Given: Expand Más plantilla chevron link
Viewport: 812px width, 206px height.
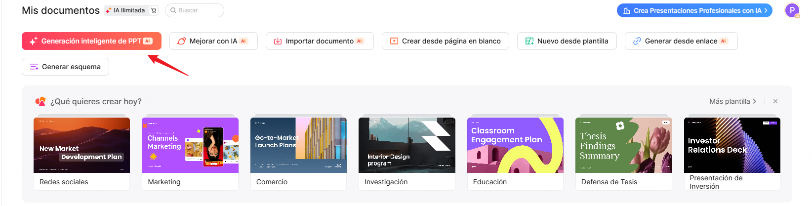Looking at the screenshot, I should click(733, 101).
